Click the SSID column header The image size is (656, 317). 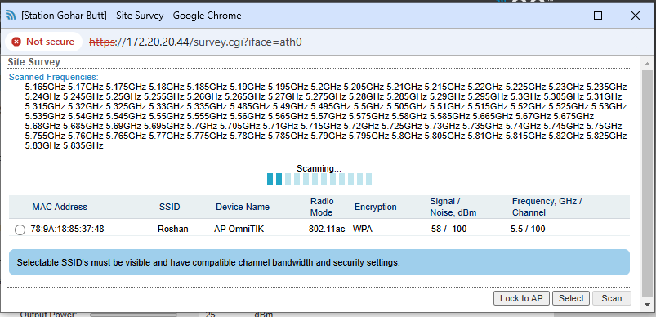pyautogui.click(x=169, y=207)
